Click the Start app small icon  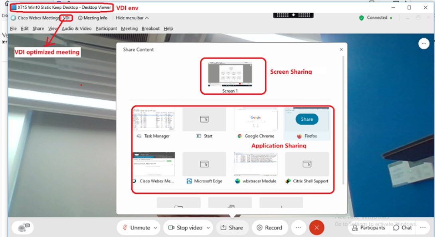tap(199, 136)
